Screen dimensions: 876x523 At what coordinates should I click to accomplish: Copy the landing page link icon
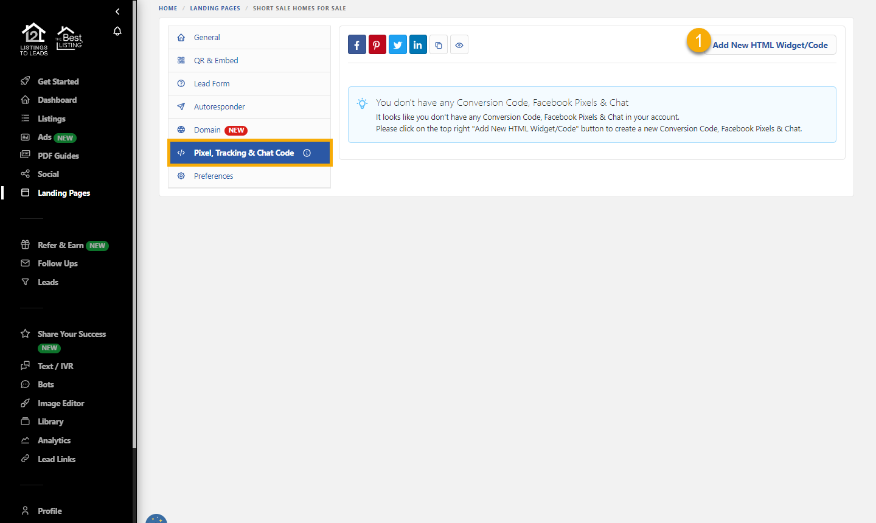(439, 45)
